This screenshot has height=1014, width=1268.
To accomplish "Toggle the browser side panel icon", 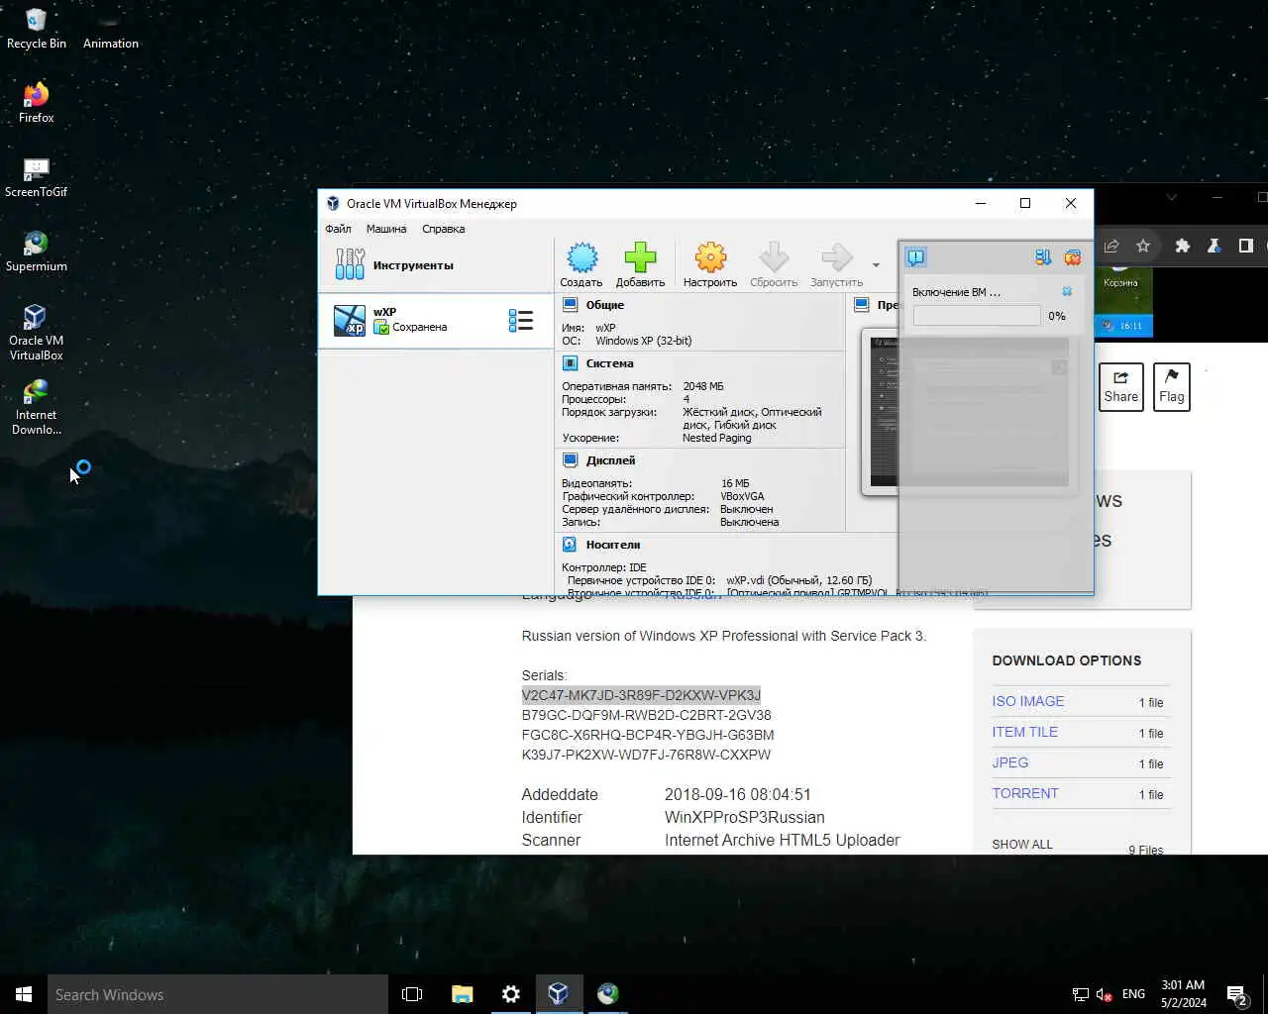I will pos(1245,246).
